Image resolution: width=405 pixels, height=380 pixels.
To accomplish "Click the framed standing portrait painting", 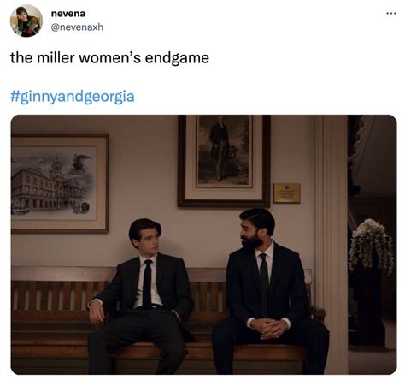I will click(224, 161).
